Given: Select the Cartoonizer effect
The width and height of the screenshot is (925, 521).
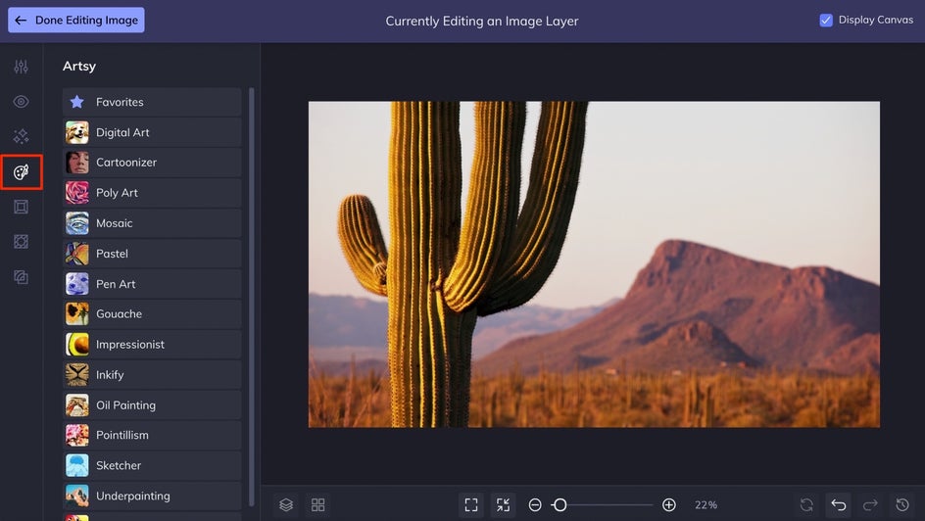Looking at the screenshot, I should coord(152,163).
